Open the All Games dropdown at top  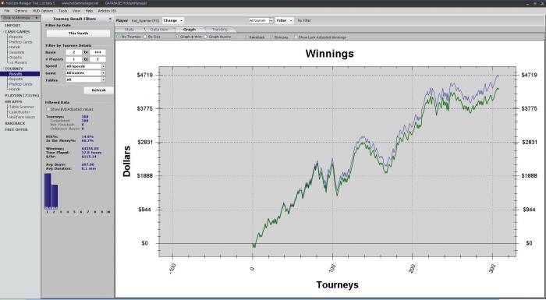(x=261, y=20)
